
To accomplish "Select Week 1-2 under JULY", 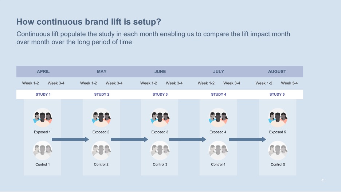I will tap(206, 83).
